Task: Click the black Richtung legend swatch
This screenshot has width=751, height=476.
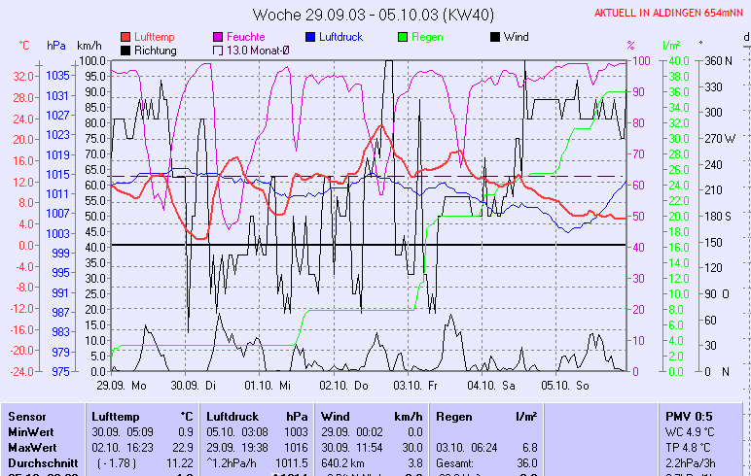Action: click(125, 50)
